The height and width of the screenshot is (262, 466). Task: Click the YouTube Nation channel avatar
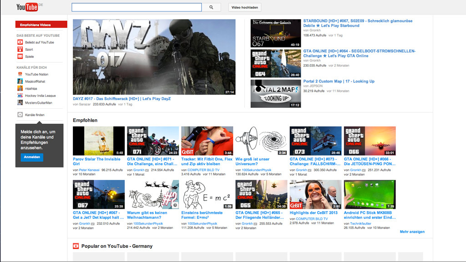pos(20,74)
